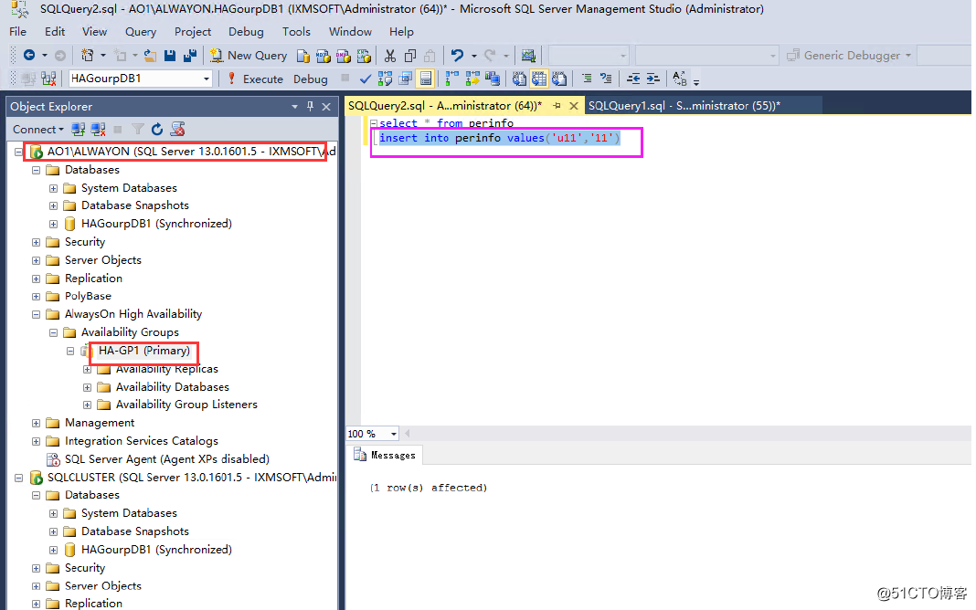Image resolution: width=976 pixels, height=610 pixels.
Task: Click Connect Object Explorer icon
Action: tap(78, 130)
